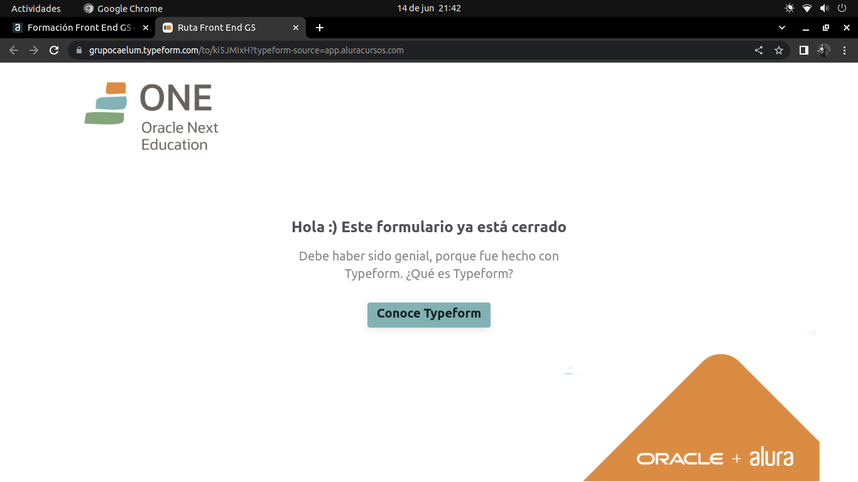The image size is (858, 482).
Task: Open a new tab with plus button
Action: point(320,28)
